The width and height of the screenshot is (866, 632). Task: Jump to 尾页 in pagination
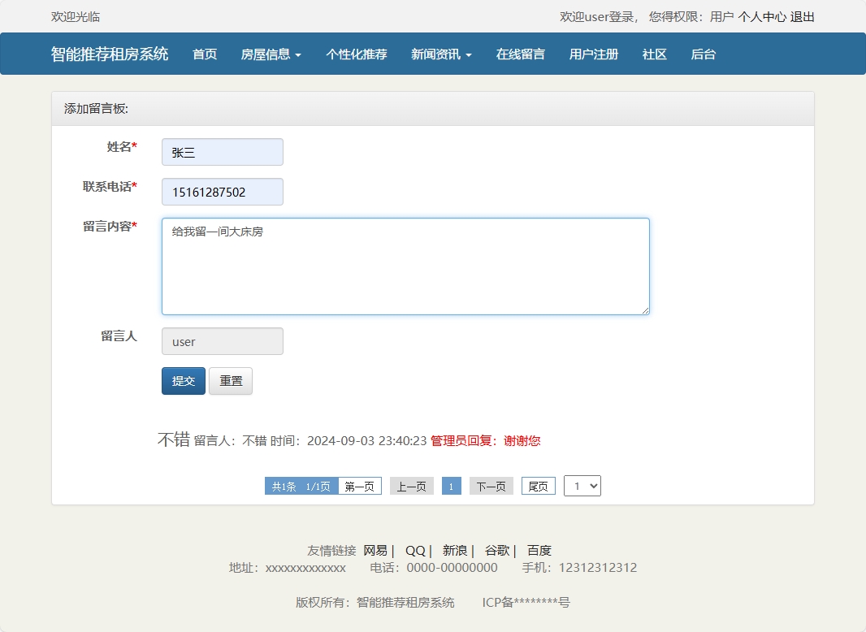coord(537,485)
